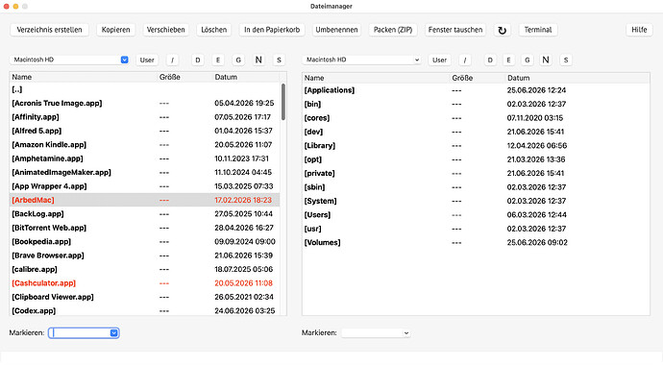Select [App Wrapper 4.app] row

[144, 186]
